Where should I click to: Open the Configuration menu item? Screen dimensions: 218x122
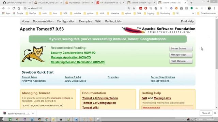pyautogui.click(x=66, y=21)
